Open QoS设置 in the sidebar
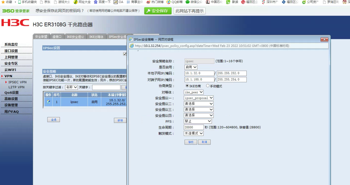The height and width of the screenshot is (185, 350). tap(12, 93)
